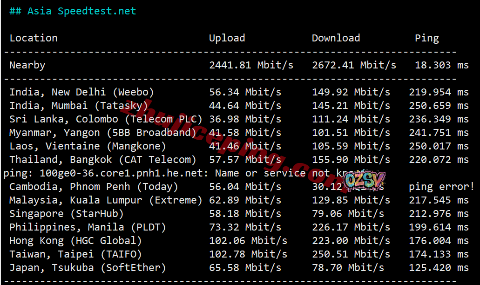Click the ping error! text

tap(441, 187)
